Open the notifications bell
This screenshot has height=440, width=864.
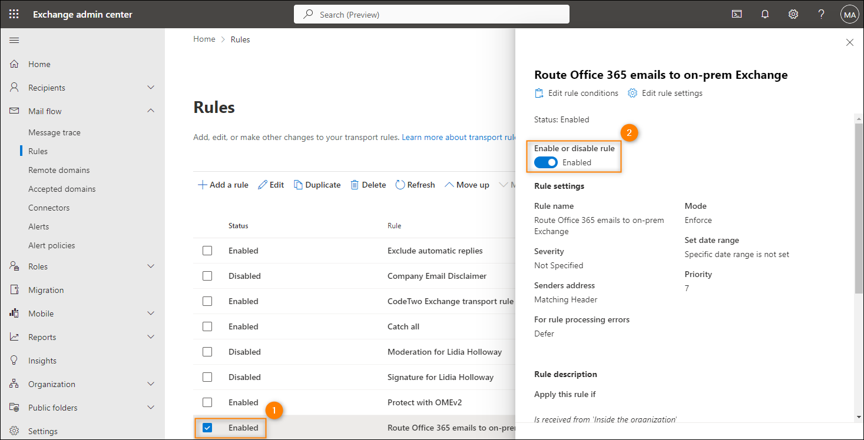point(765,14)
